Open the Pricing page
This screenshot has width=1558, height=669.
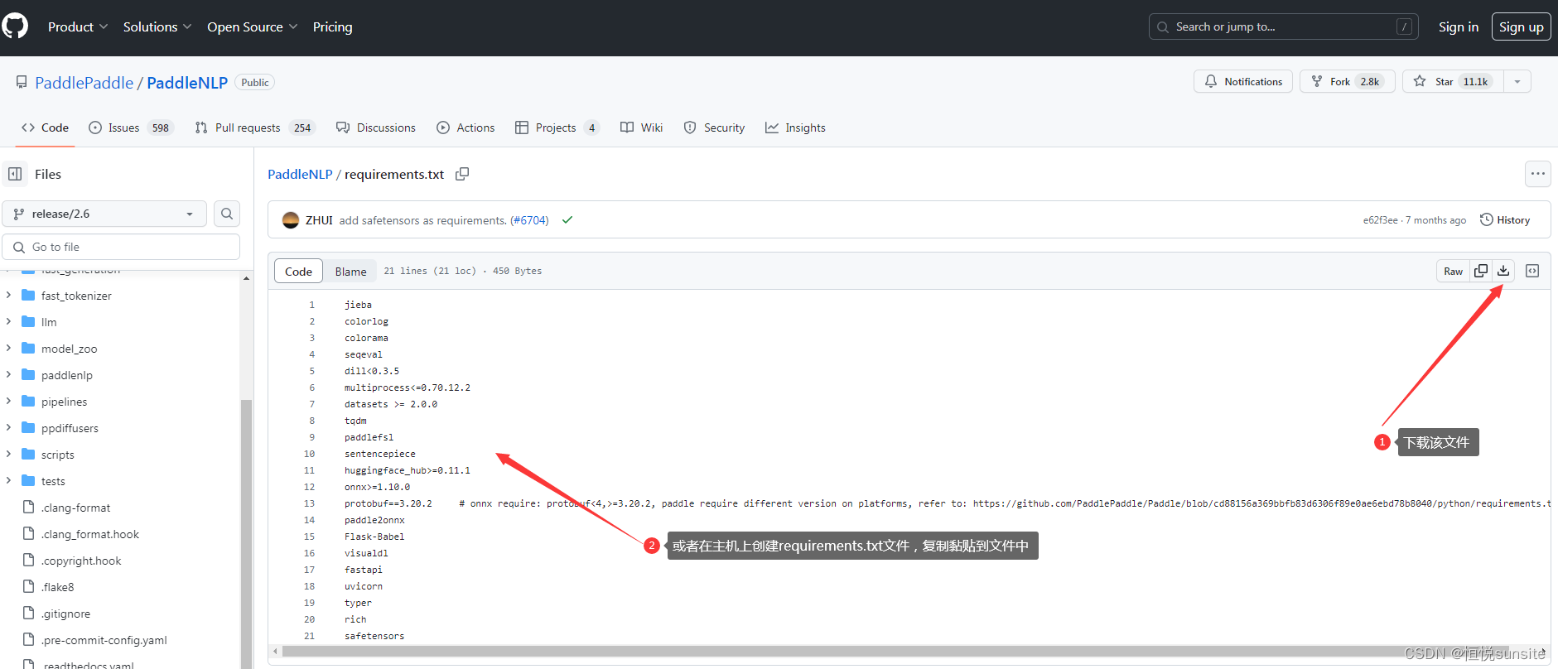(332, 26)
